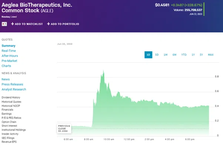The width and height of the screenshot is (223, 148).
Task: Open Analyst Research link
Action: [x=14, y=89]
